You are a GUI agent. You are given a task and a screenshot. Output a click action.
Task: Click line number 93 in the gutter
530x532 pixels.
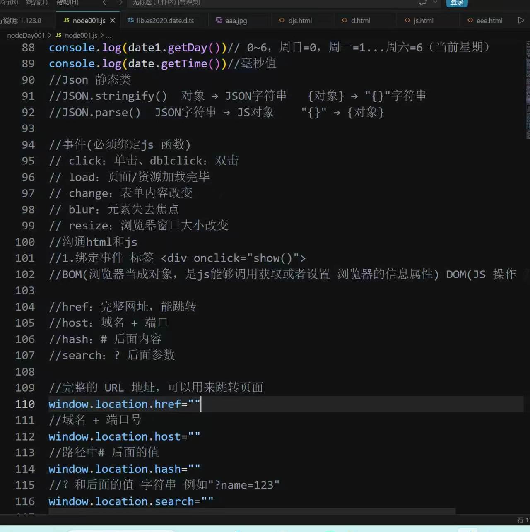pyautogui.click(x=28, y=128)
